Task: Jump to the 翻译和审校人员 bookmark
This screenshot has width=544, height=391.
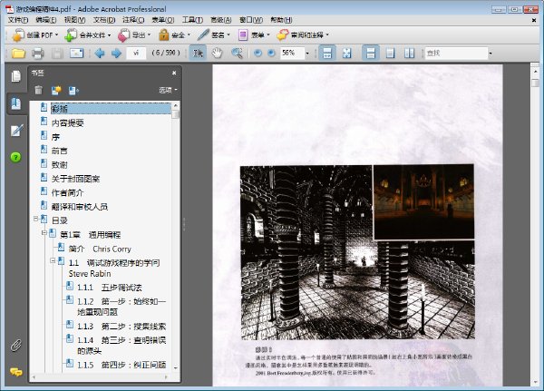Action: pos(80,207)
